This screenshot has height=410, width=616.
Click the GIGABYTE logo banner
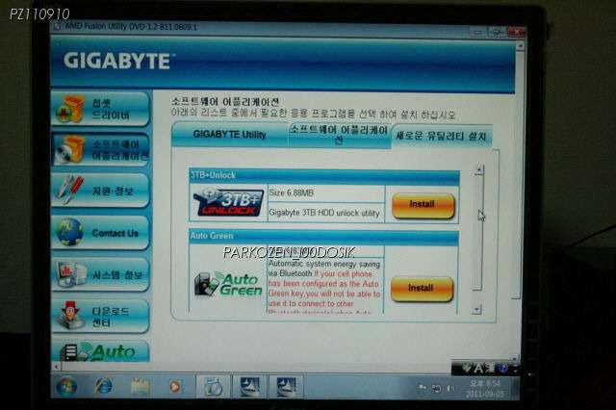click(117, 62)
